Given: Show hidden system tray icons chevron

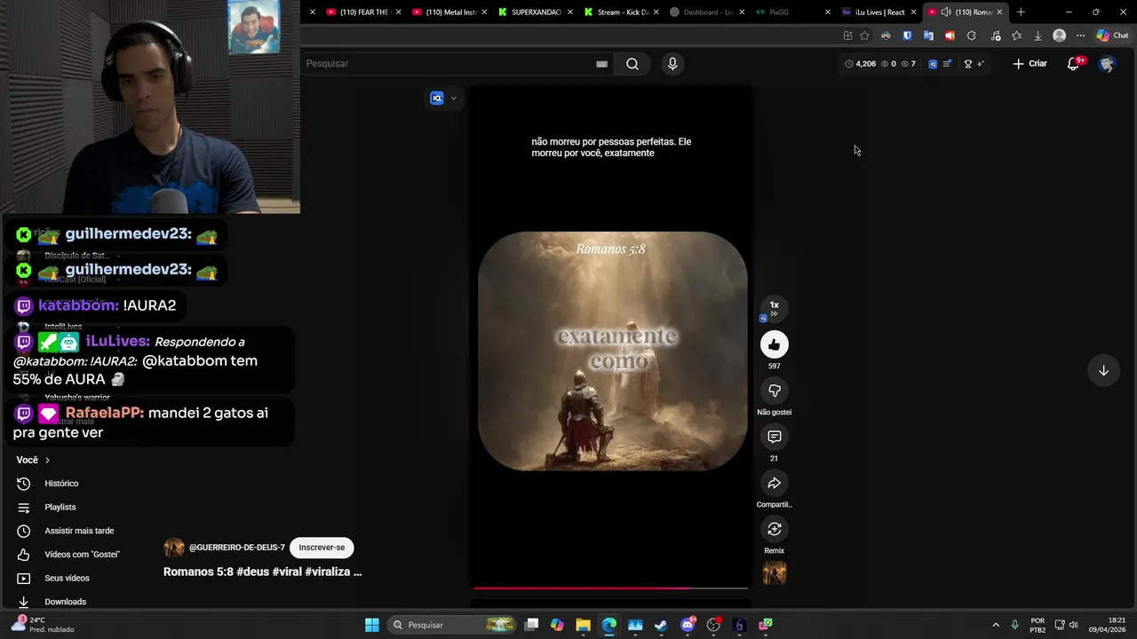Looking at the screenshot, I should [x=996, y=625].
